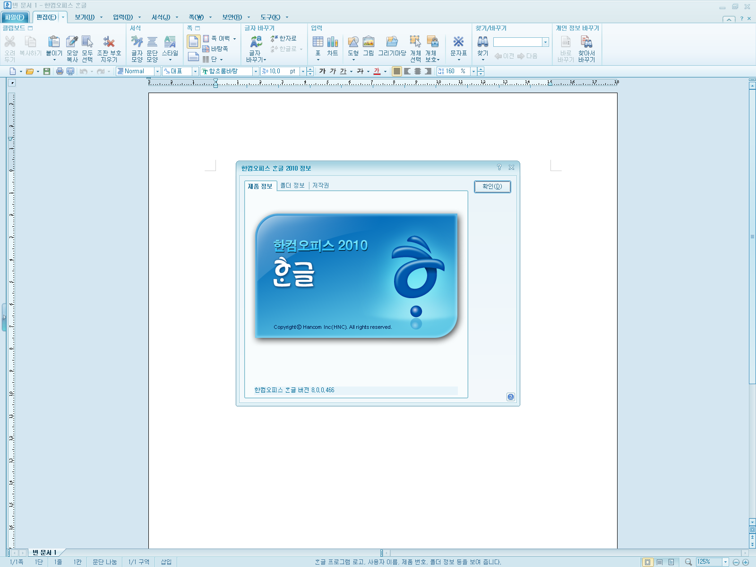This screenshot has width=756, height=567.
Task: Click the print icon in quick toolbar
Action: pyautogui.click(x=60, y=71)
